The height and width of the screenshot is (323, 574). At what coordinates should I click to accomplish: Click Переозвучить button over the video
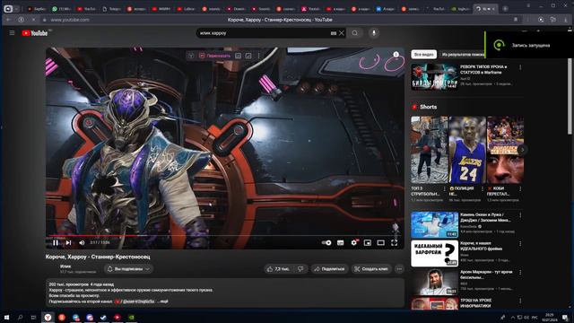[214, 56]
